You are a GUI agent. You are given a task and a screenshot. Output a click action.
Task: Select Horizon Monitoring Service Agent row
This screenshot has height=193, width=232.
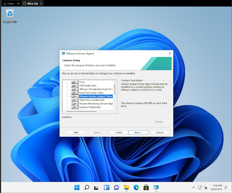tap(96, 104)
